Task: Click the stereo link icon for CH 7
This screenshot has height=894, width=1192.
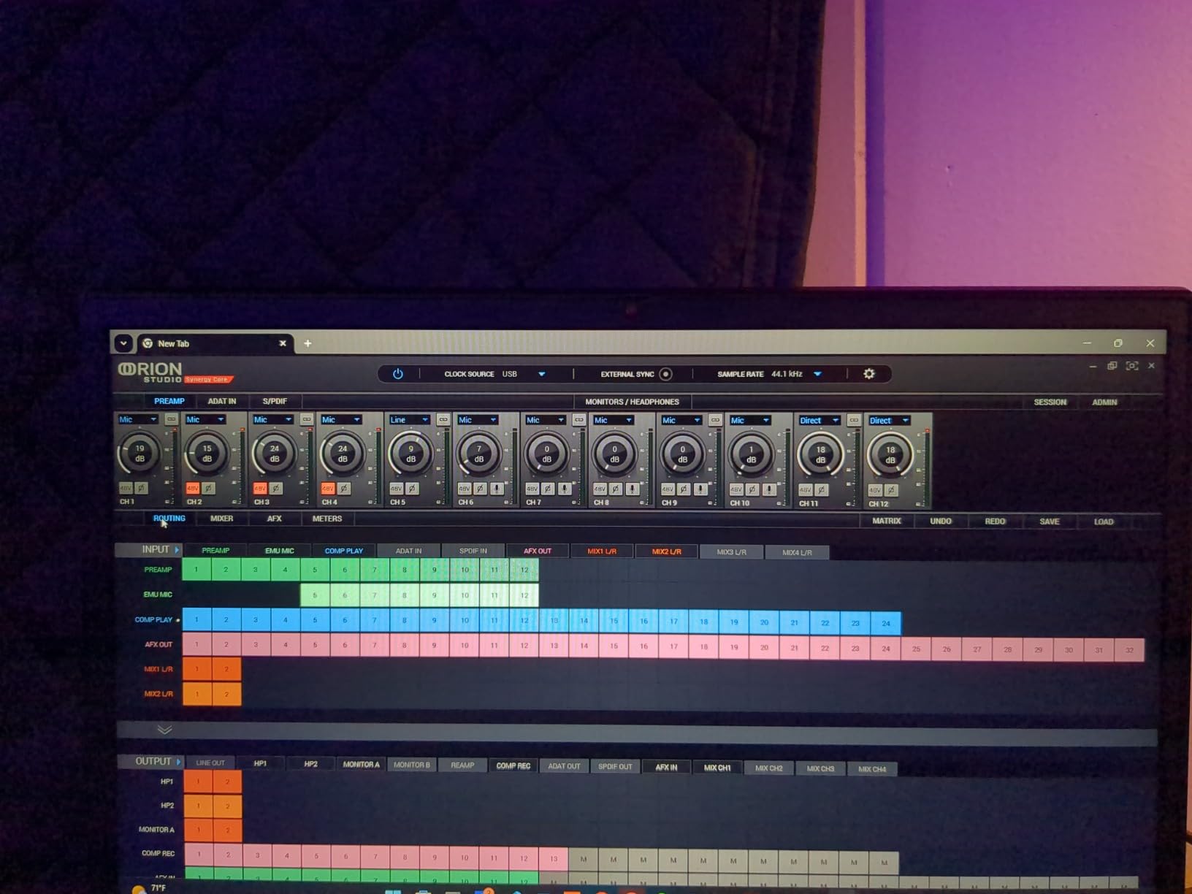Action: click(579, 420)
